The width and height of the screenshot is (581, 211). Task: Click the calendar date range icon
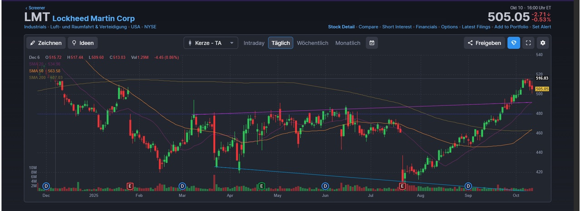click(x=372, y=43)
